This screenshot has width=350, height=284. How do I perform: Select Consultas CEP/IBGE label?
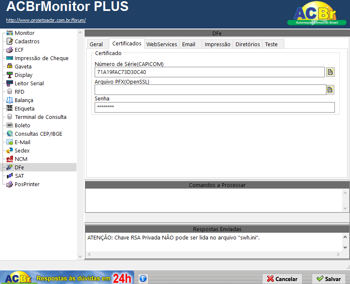coord(38,134)
